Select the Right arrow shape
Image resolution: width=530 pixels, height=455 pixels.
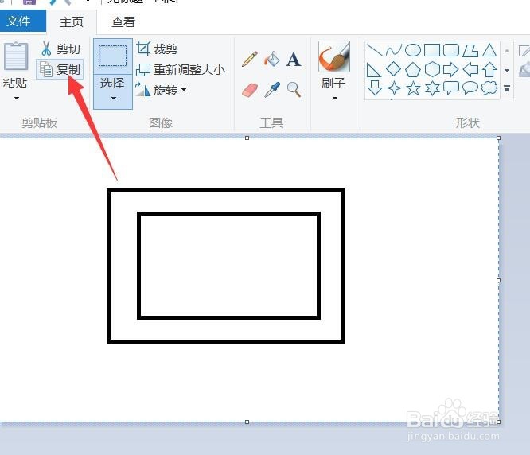tap(451, 70)
